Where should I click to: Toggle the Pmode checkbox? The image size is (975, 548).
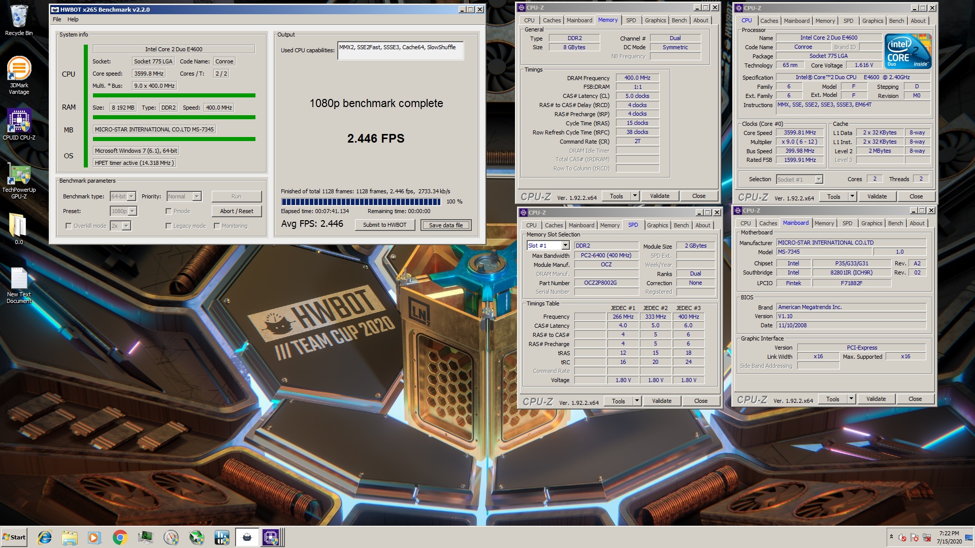[x=169, y=211]
